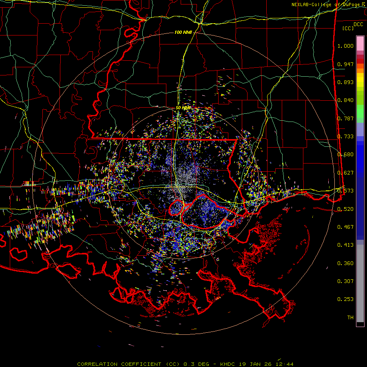Pick the gray band of the color bar
Image resolution: width=367 pixels, height=367 pixels.
[x=360, y=283]
